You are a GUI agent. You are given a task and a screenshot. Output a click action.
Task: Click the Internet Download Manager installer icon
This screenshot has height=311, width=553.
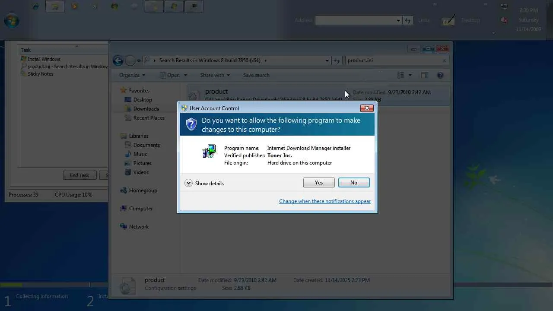pyautogui.click(x=209, y=152)
